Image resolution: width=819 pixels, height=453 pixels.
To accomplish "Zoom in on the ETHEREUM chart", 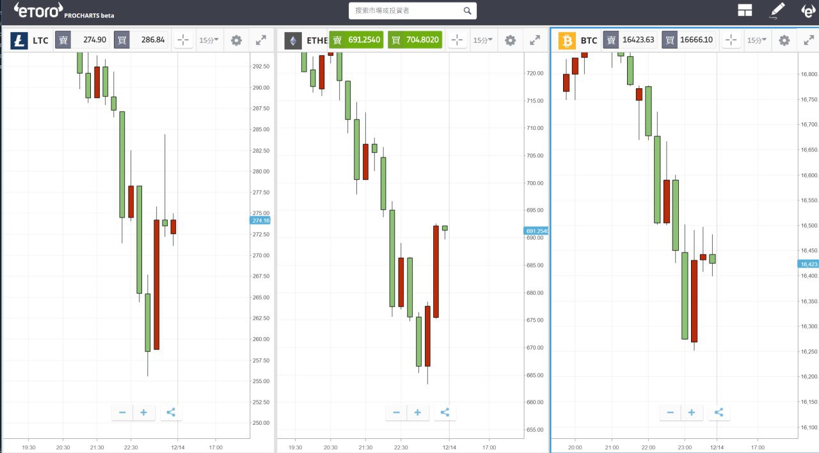I will (417, 413).
